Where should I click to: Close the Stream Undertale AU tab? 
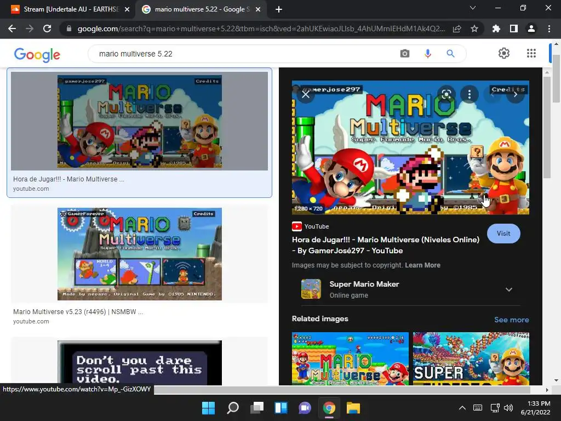point(127,9)
